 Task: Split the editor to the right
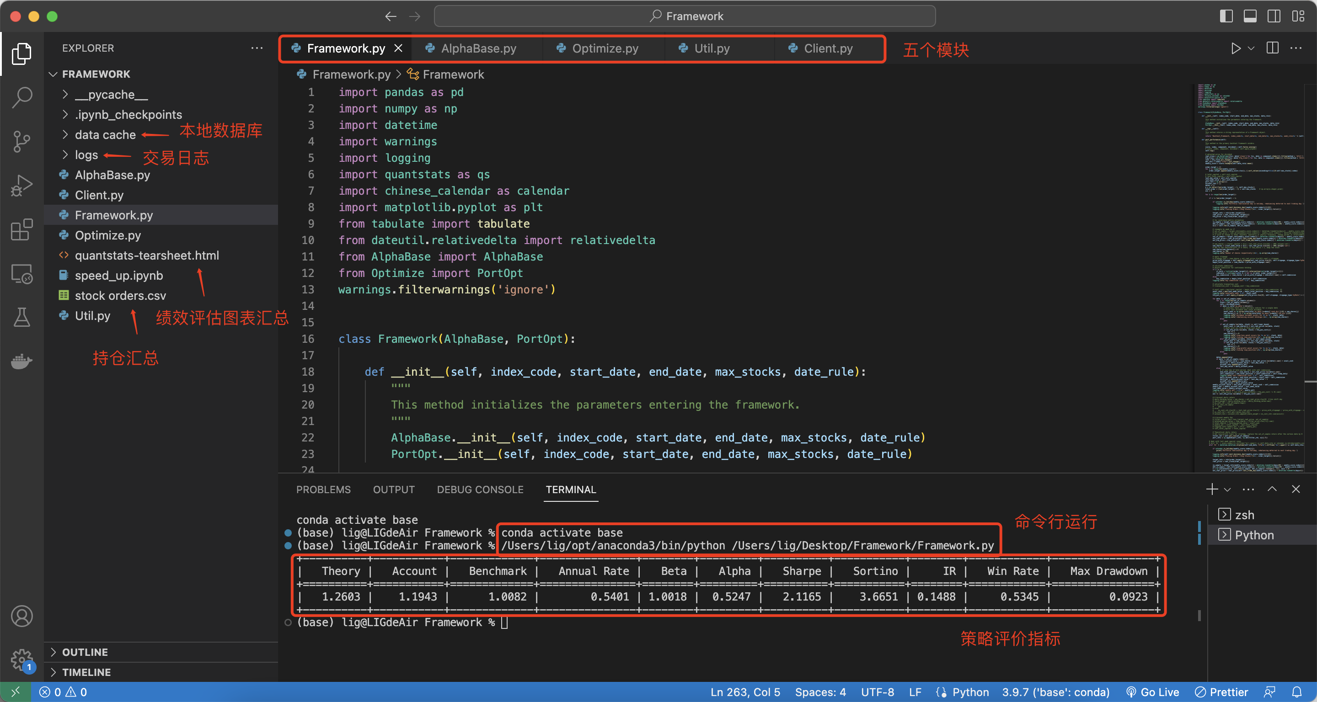click(x=1272, y=48)
